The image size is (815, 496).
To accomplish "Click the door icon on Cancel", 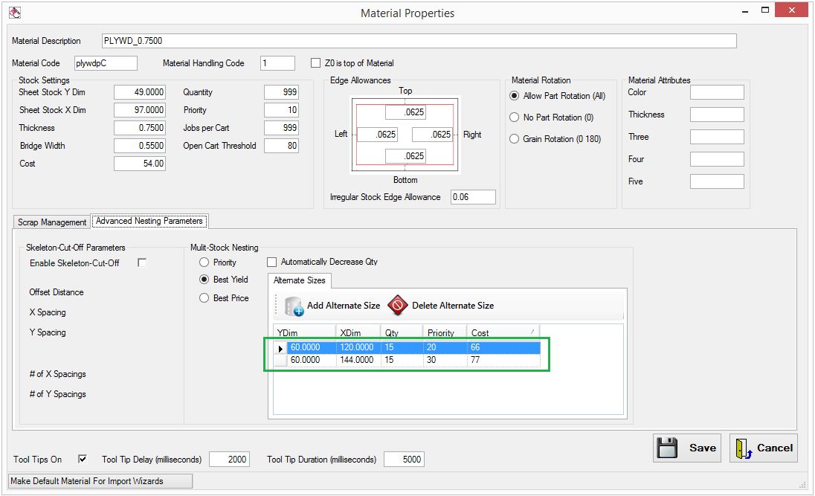I will click(x=744, y=448).
